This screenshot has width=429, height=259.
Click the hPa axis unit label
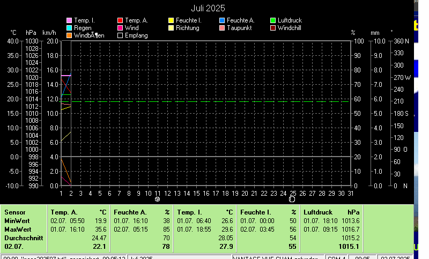coord(31,33)
